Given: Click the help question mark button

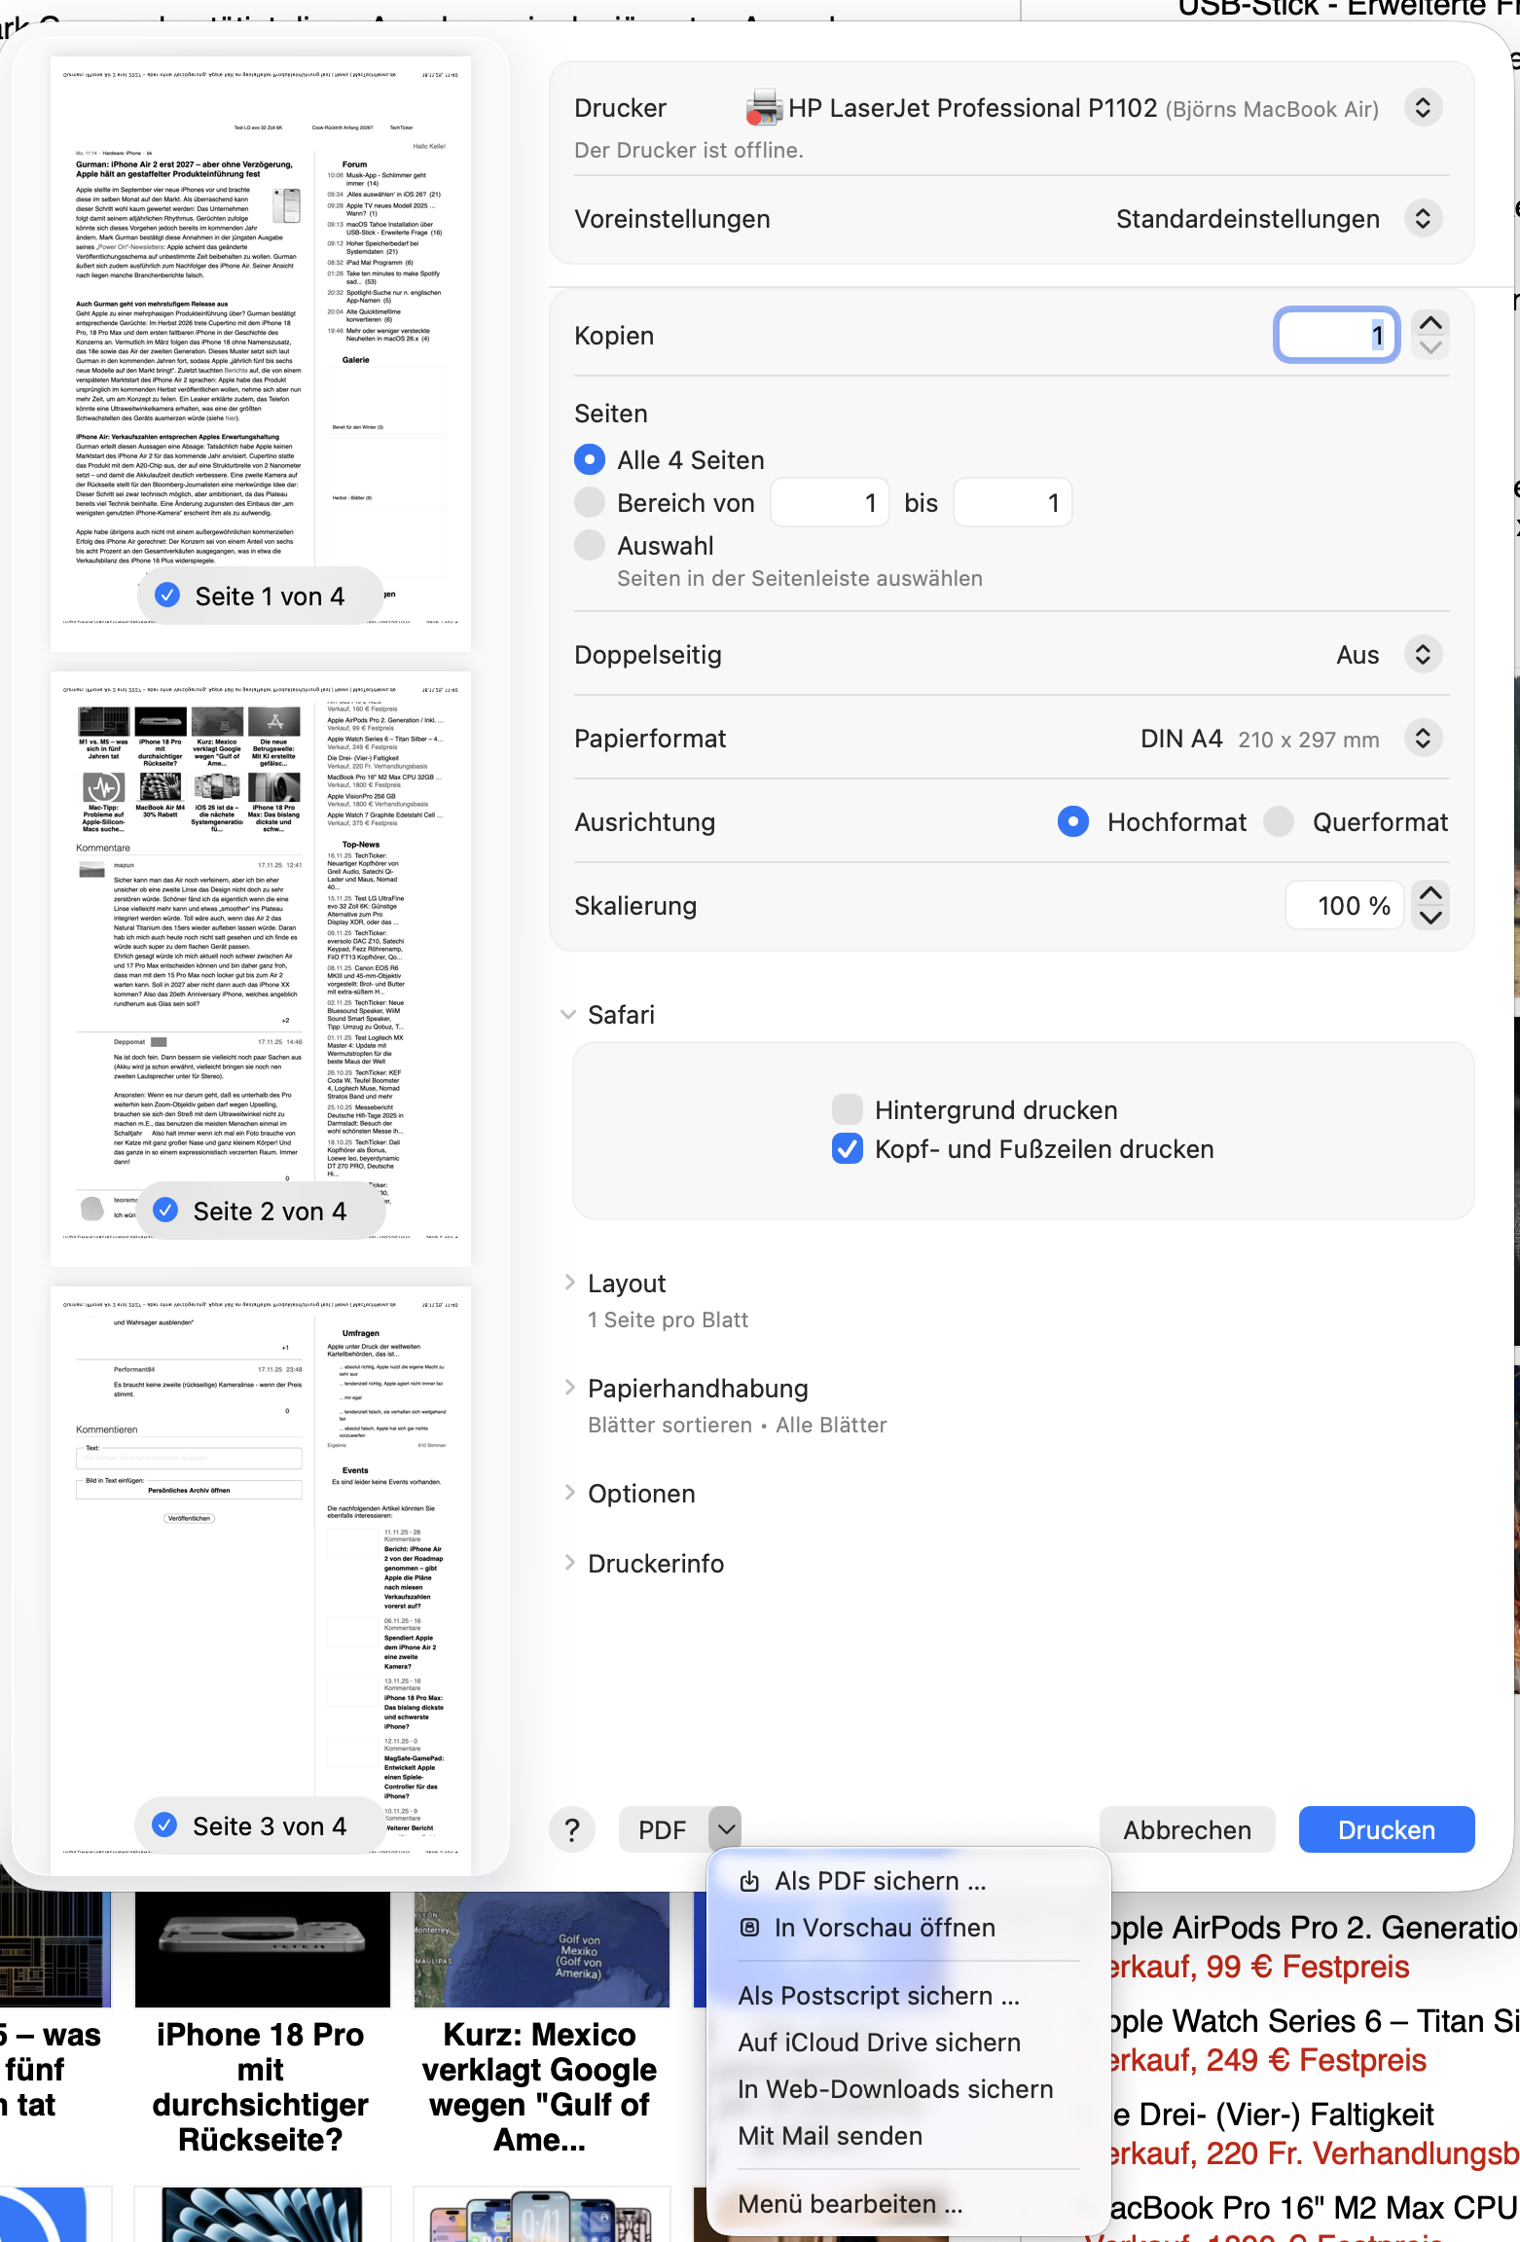Looking at the screenshot, I should point(572,1830).
